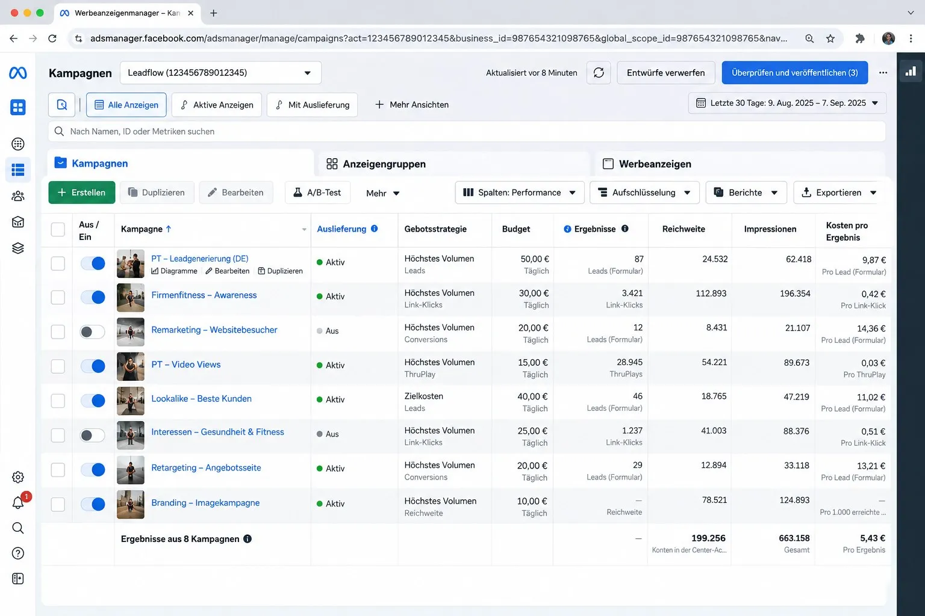Check the select-all campaigns checkbox
Screen dimensions: 925x616
tap(58, 229)
